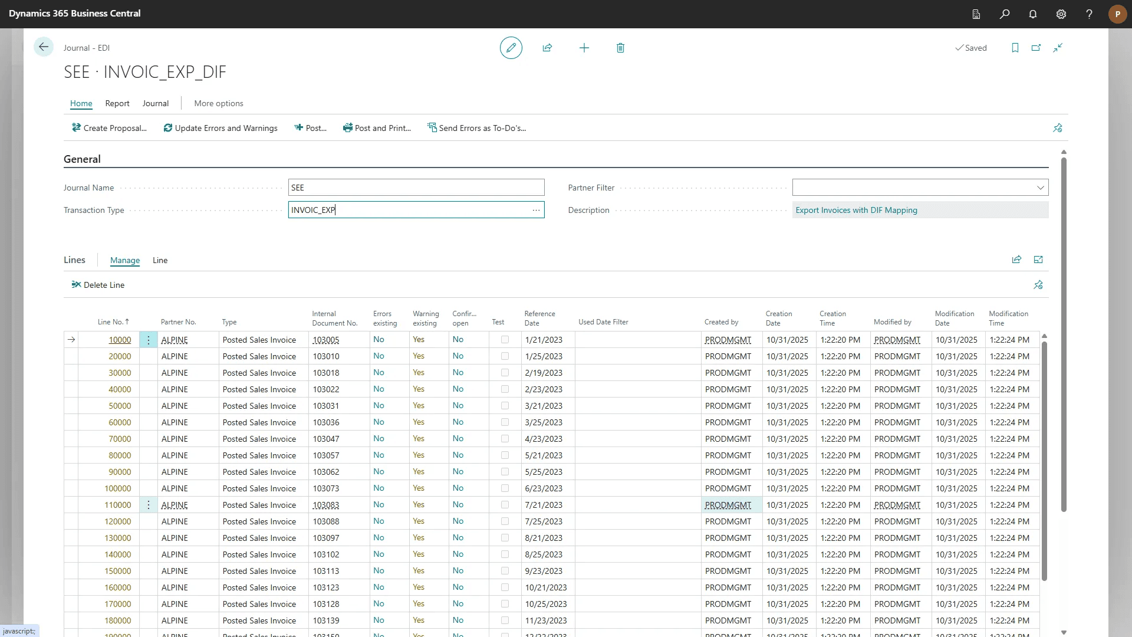Switch to the Report tab
Screen dimensions: 1132x637
pyautogui.click(x=117, y=103)
